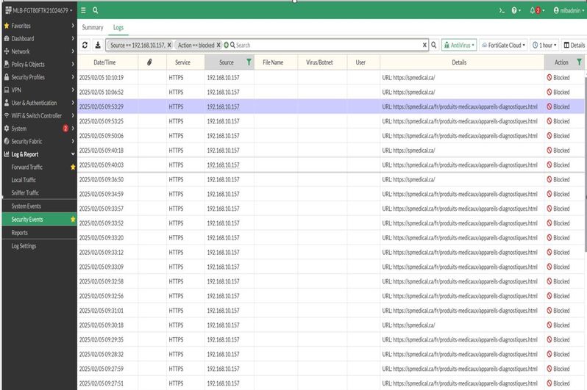Download the logs using the download icon
Screen dimensions: 587x390
tap(97, 45)
